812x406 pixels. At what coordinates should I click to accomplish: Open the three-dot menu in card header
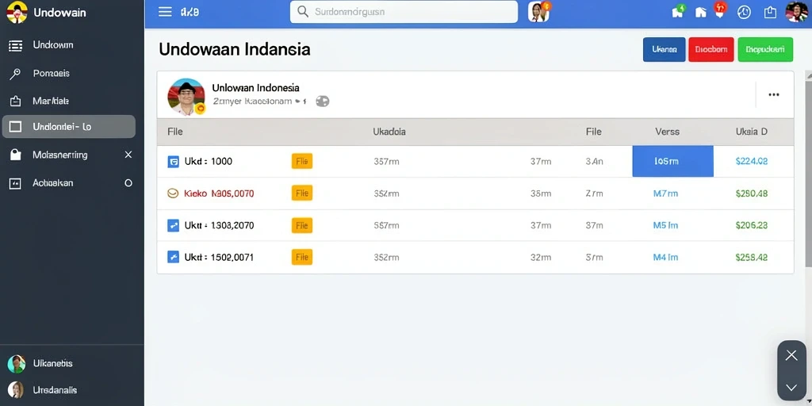[x=774, y=95]
